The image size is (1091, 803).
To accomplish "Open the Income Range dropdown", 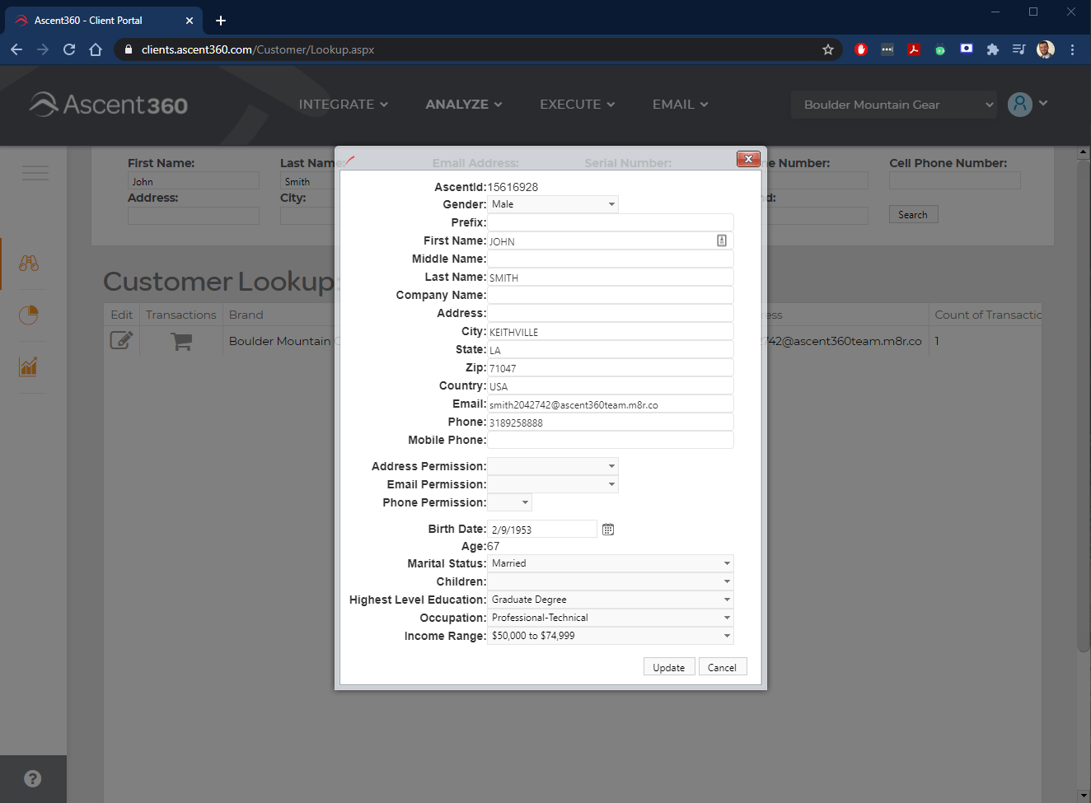I will tap(611, 636).
